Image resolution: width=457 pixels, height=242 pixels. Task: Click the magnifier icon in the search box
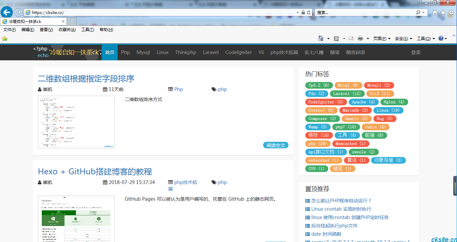[x=418, y=12]
